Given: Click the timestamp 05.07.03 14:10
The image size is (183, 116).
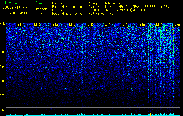Looking at the screenshot, I should pyautogui.click(x=15, y=13).
